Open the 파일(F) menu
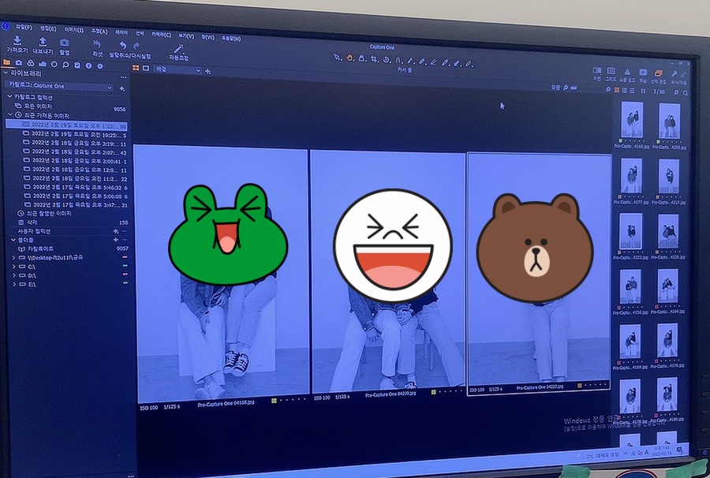This screenshot has height=478, width=710. point(24,27)
